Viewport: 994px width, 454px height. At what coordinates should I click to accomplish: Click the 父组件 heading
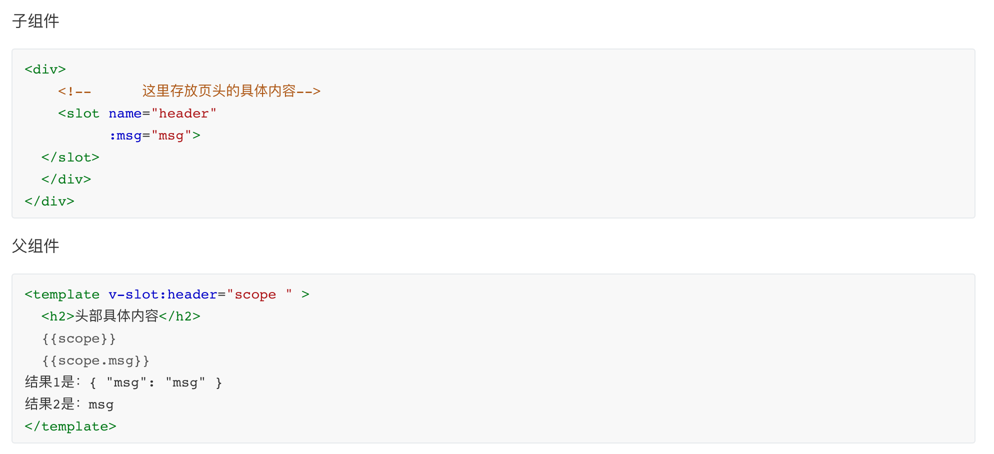pyautogui.click(x=35, y=245)
